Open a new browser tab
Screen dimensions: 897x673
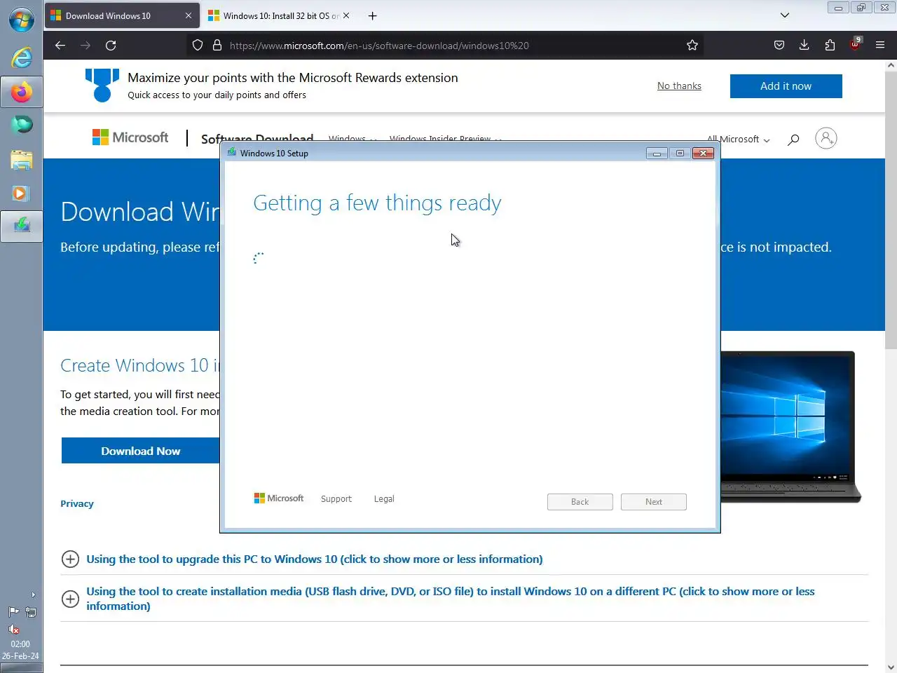[x=372, y=15]
